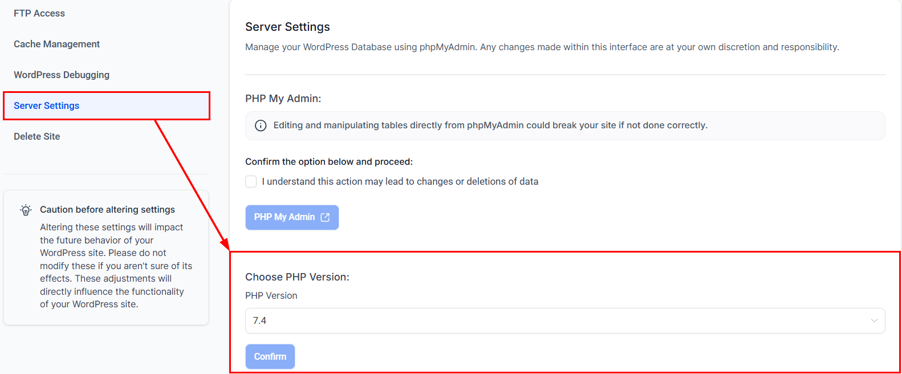
Task: Click the 'PHP Version' field label
Action: (271, 295)
